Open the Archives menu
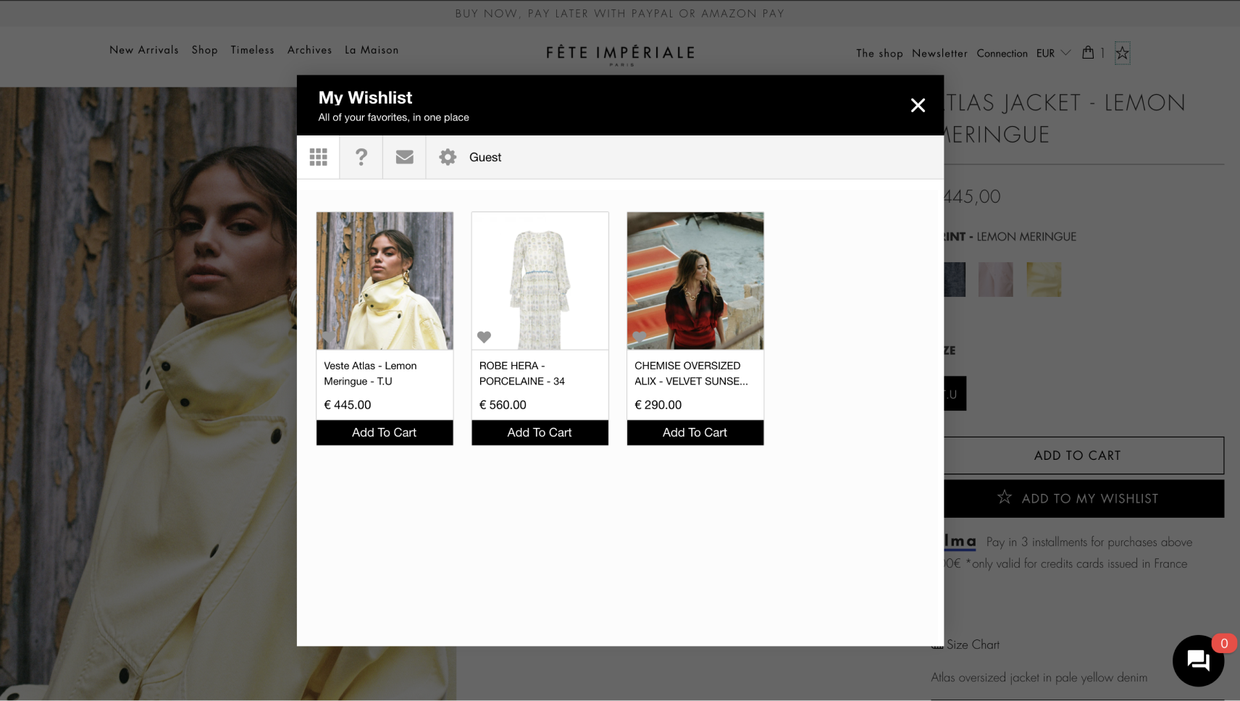 [310, 50]
